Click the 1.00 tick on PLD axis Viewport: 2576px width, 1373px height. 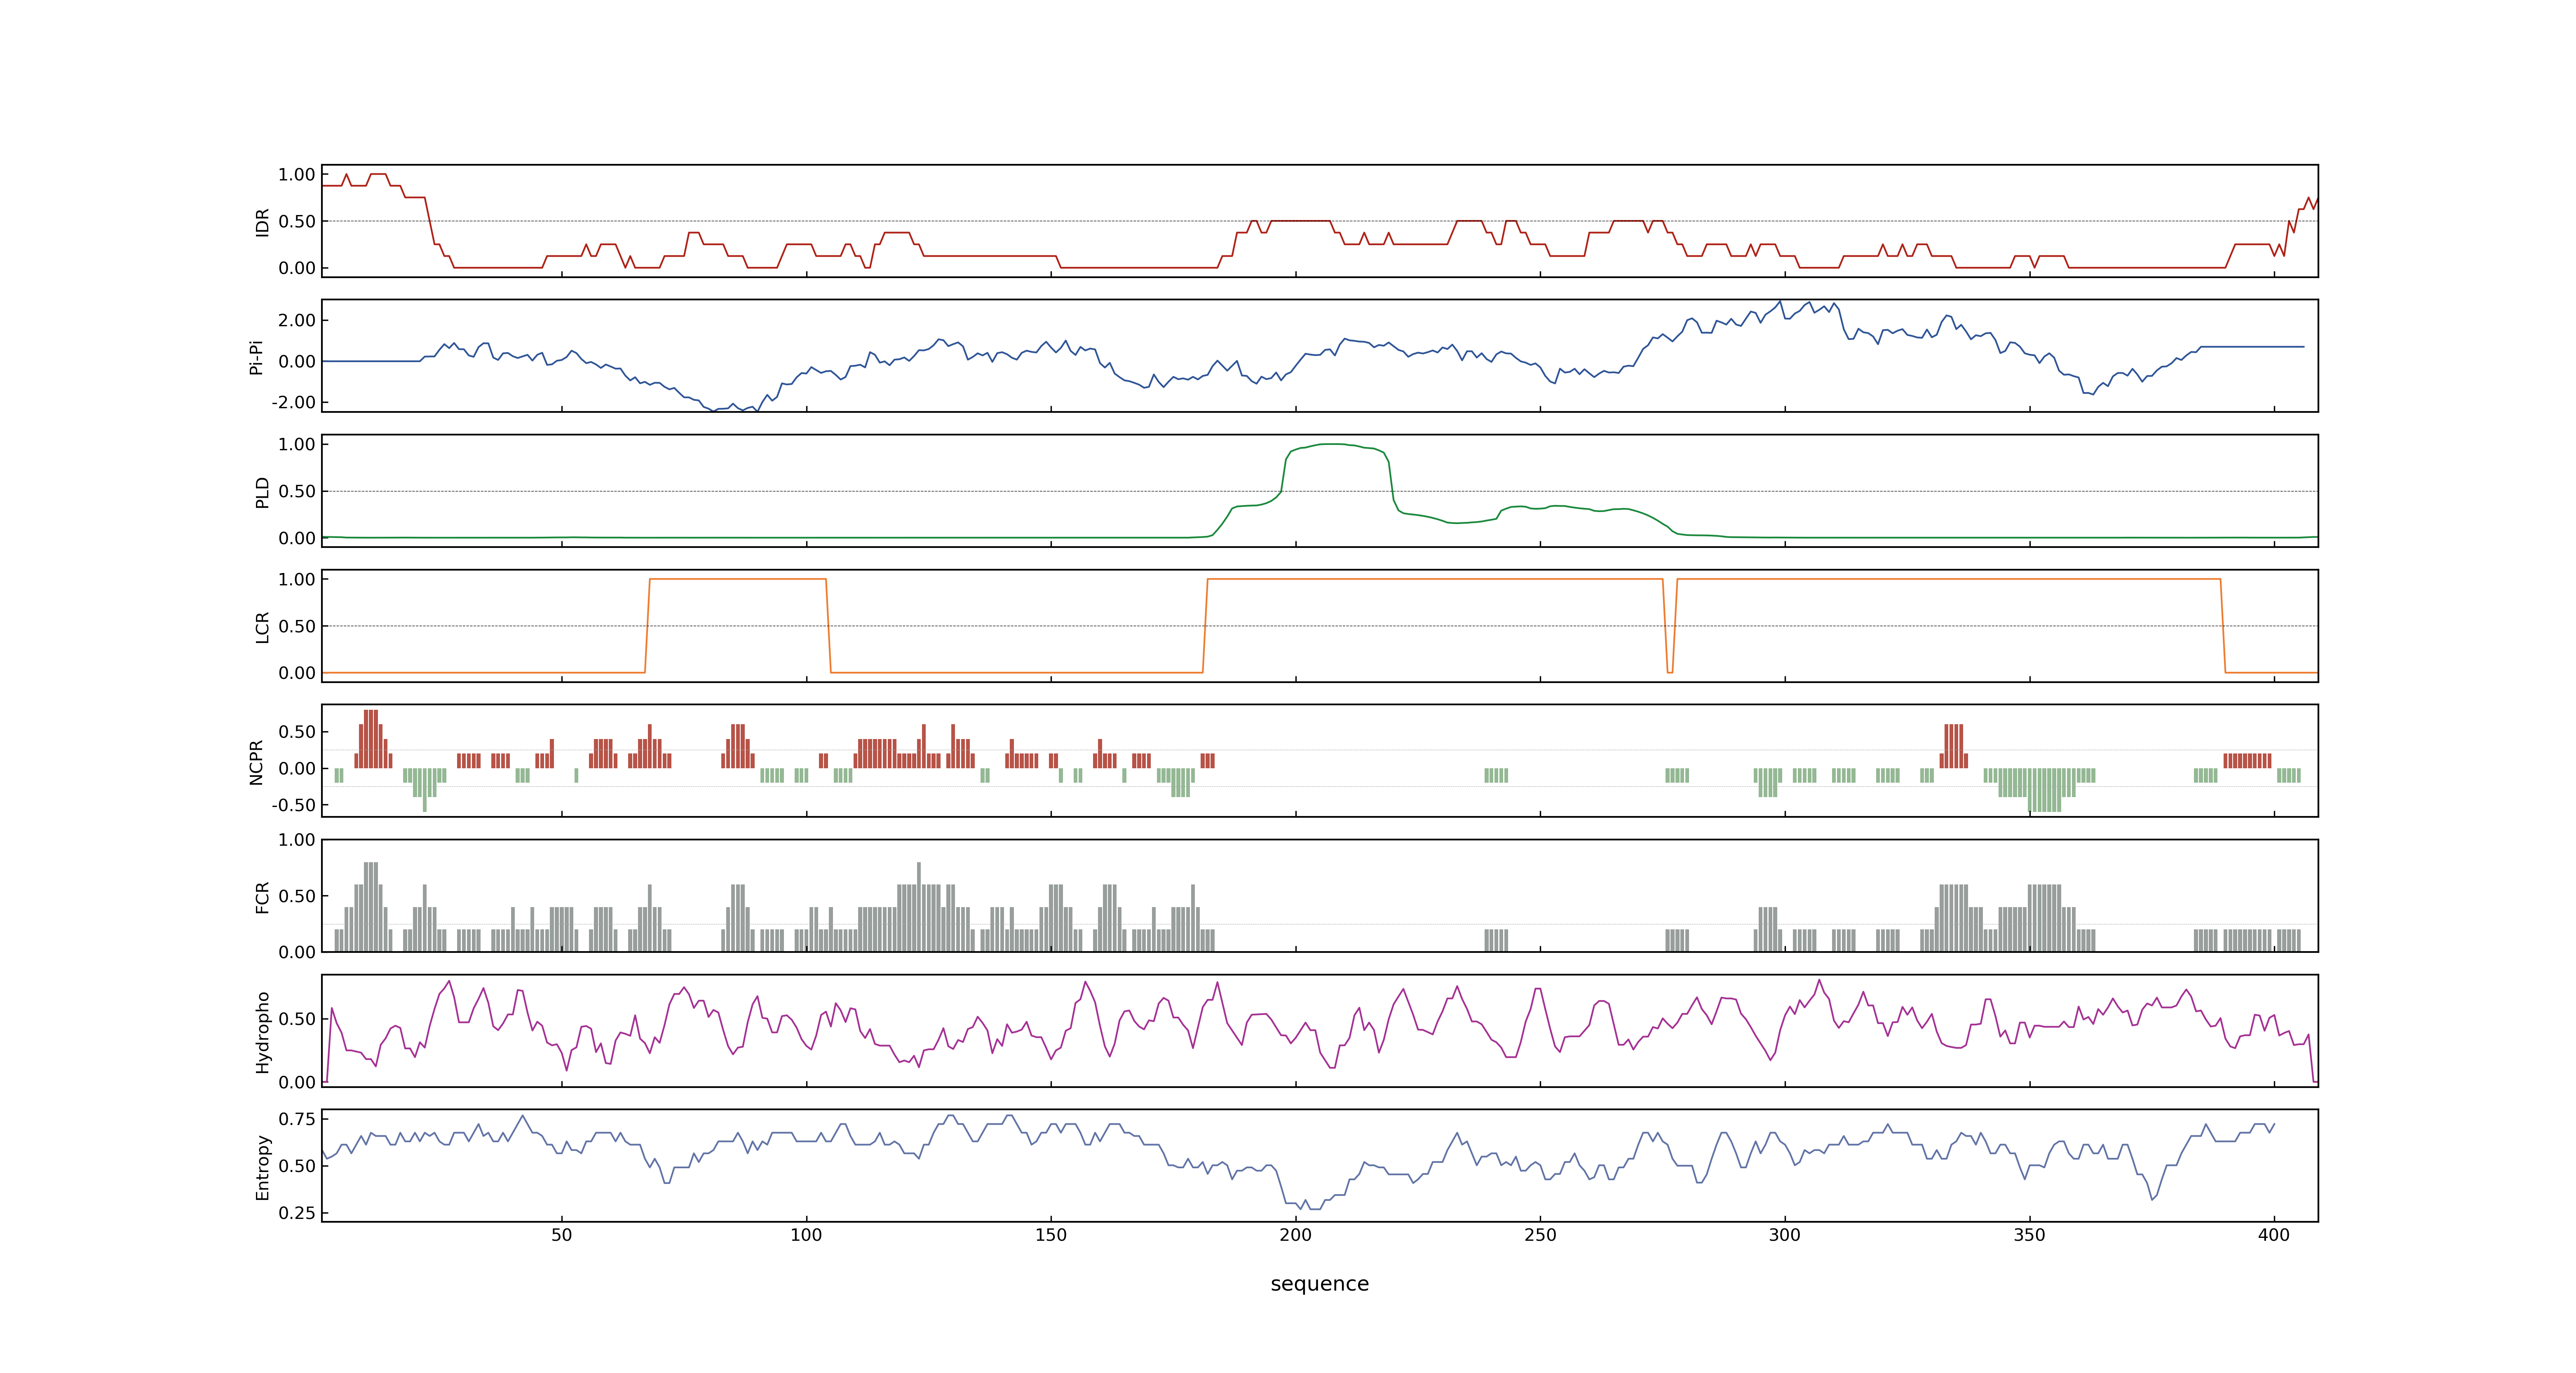tap(297, 444)
